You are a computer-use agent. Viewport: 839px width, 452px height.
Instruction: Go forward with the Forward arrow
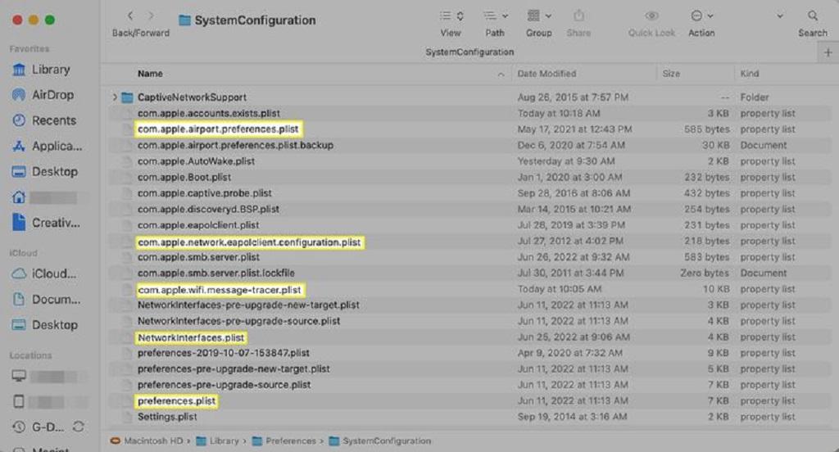tap(152, 16)
